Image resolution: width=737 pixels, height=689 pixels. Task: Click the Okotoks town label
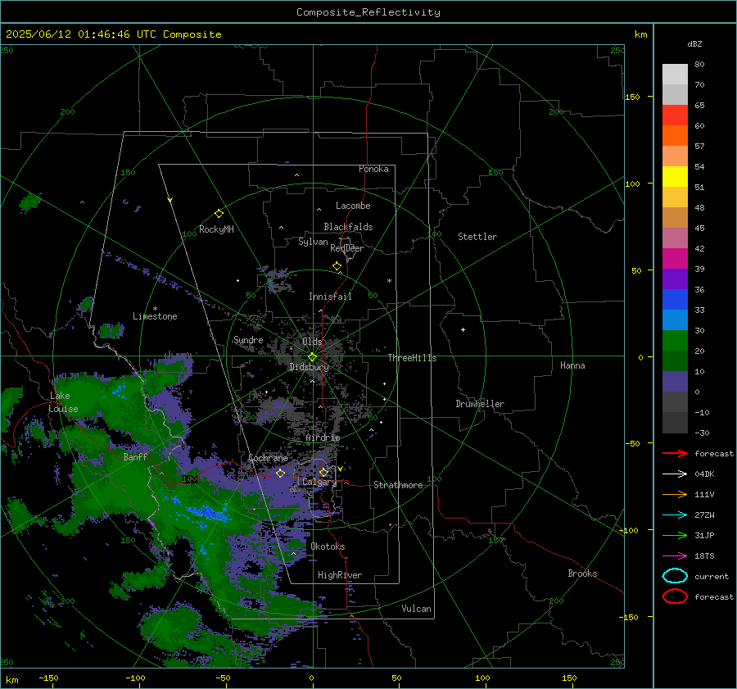[328, 546]
